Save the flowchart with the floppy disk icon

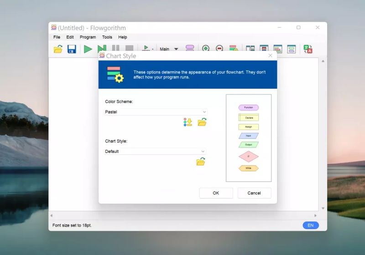tap(72, 49)
